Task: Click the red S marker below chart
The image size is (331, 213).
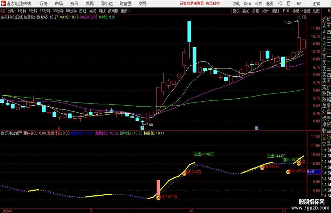Action: coord(59,128)
